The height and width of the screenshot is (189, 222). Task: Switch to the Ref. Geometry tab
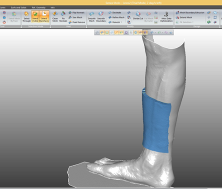[38, 7]
